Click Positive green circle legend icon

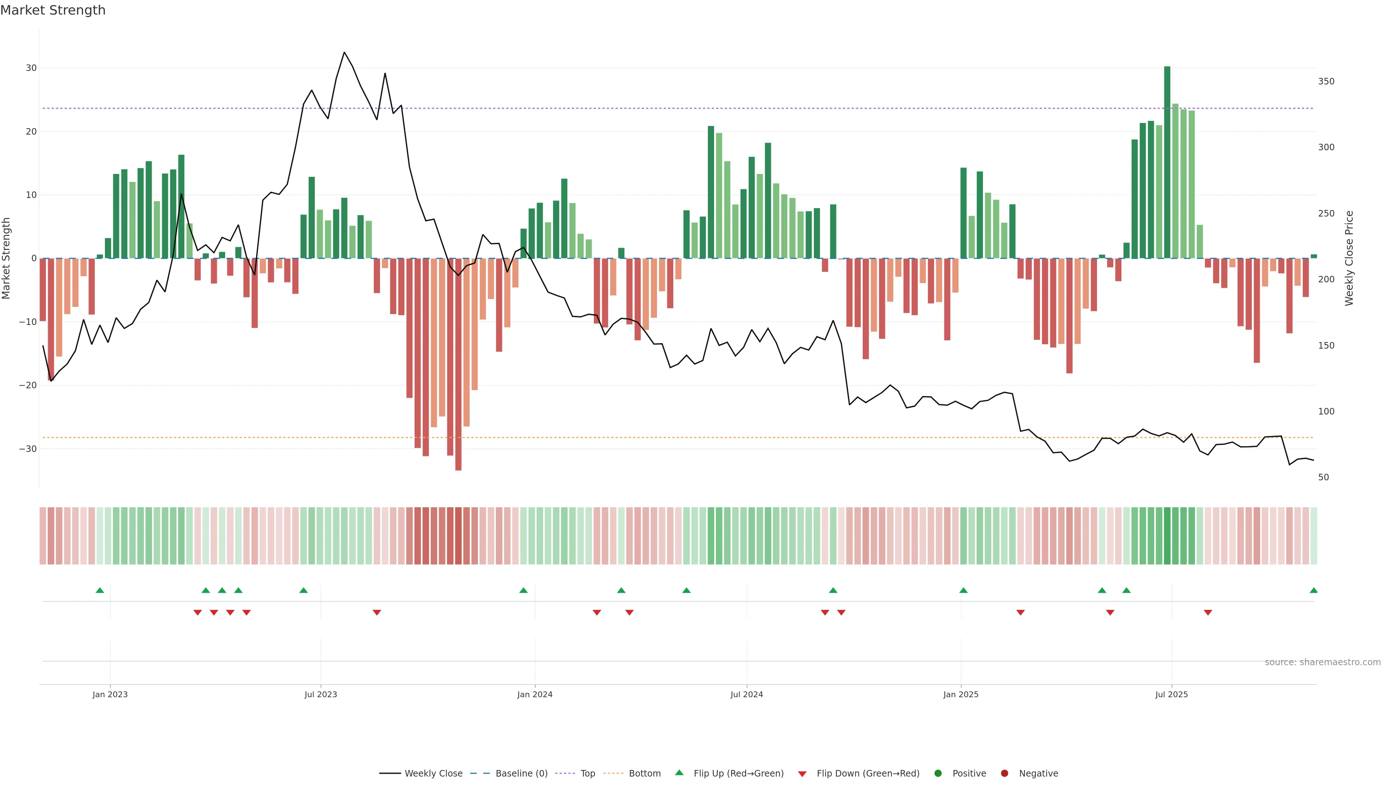pyautogui.click(x=938, y=773)
